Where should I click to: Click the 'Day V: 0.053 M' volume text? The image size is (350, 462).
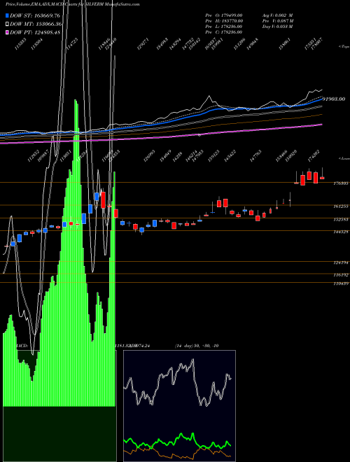click(x=277, y=27)
